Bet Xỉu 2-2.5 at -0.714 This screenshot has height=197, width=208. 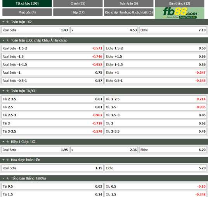coord(156,99)
